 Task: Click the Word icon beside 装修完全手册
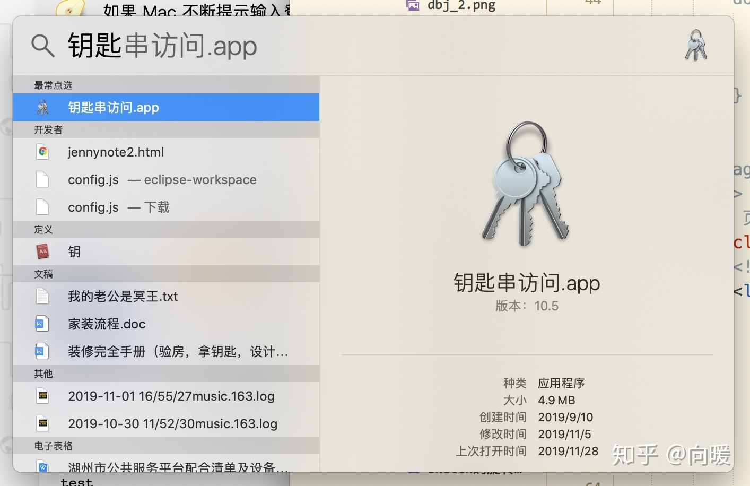click(x=42, y=351)
